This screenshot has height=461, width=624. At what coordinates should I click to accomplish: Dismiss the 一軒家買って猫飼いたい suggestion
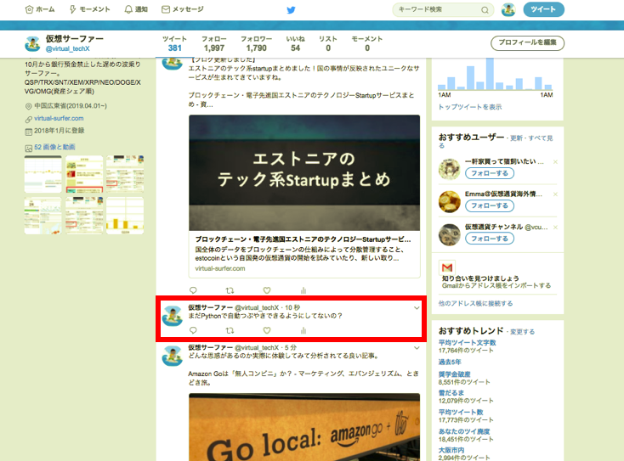coord(555,162)
